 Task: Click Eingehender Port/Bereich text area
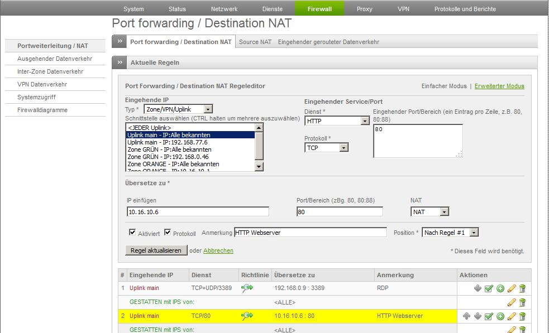[418, 141]
